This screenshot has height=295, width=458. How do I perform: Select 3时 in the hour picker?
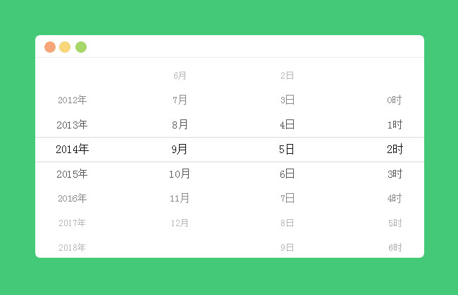point(395,174)
